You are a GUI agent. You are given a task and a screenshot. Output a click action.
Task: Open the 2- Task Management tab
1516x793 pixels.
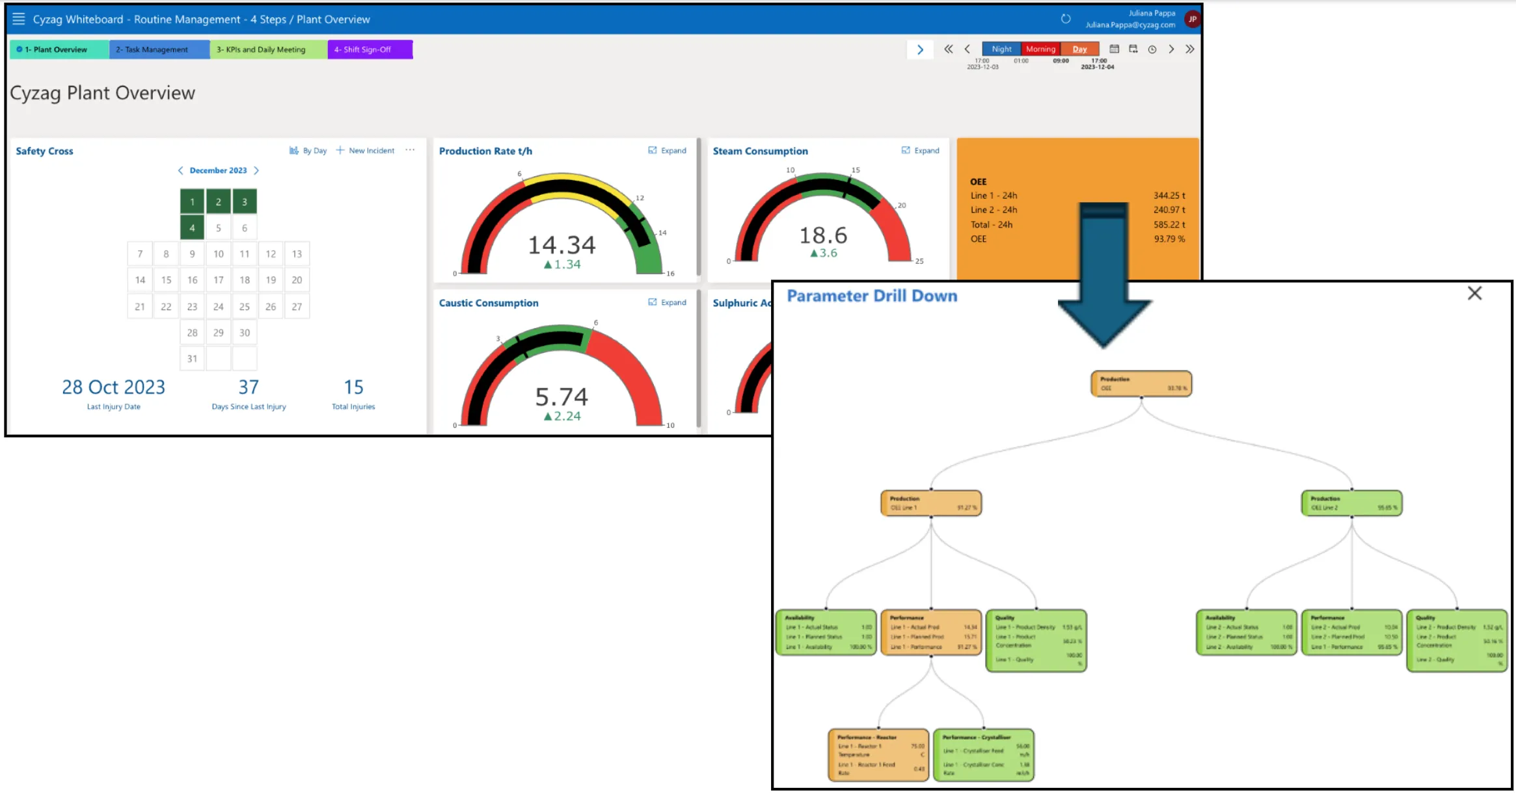tap(159, 49)
